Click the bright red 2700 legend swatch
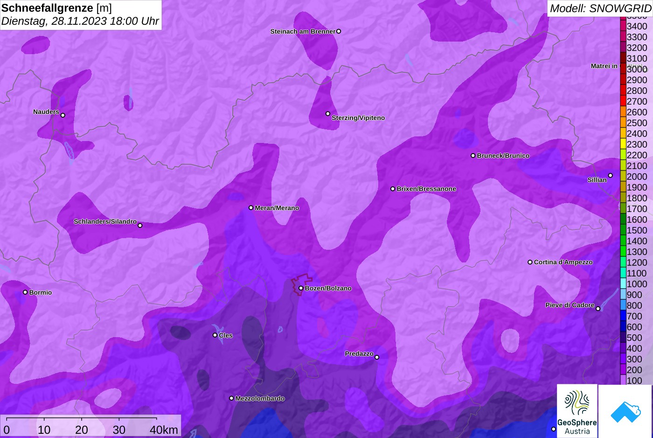This screenshot has width=653, height=438. point(623,101)
